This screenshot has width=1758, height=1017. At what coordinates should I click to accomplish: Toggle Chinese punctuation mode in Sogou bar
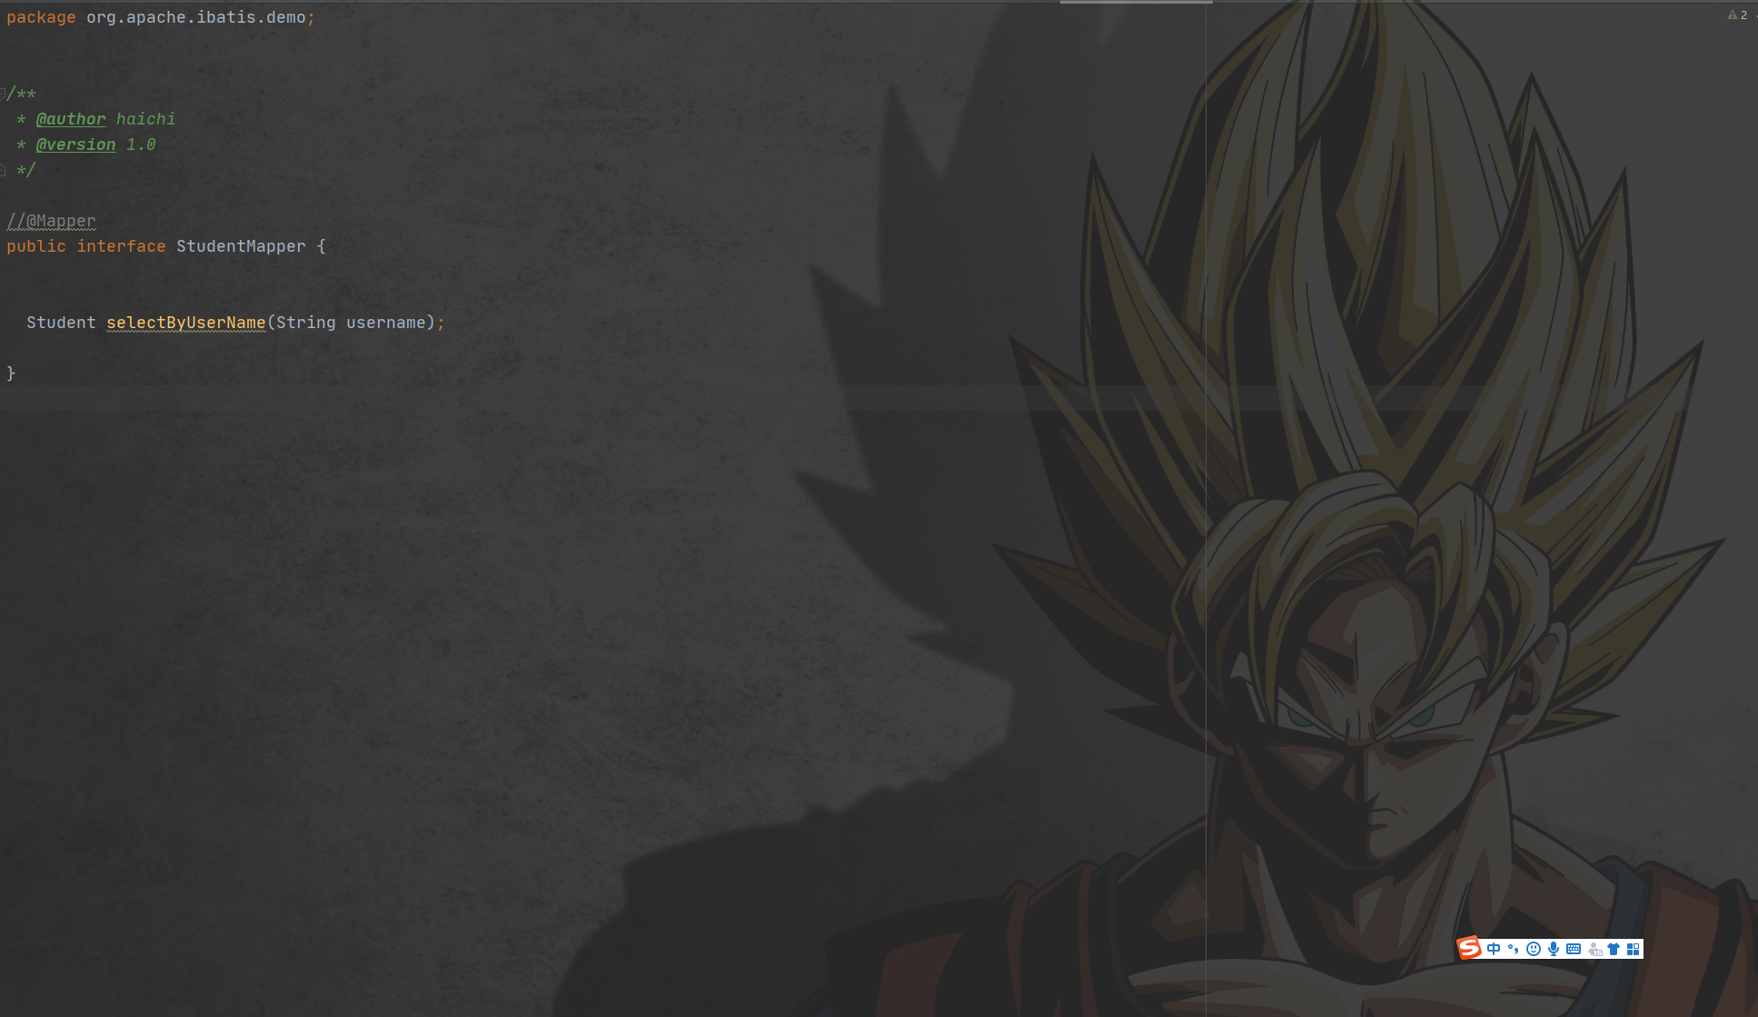pos(1514,949)
